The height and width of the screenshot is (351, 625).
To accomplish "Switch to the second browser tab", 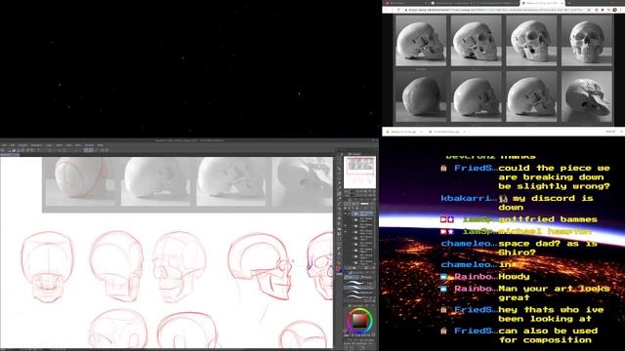I will click(x=451, y=3).
